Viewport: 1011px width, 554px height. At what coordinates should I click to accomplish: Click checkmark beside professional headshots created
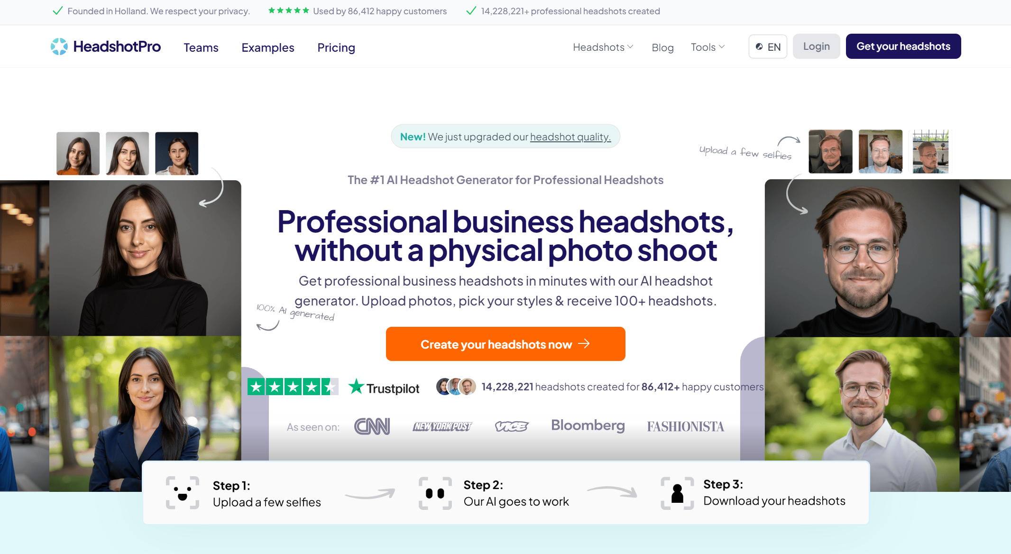pos(471,11)
